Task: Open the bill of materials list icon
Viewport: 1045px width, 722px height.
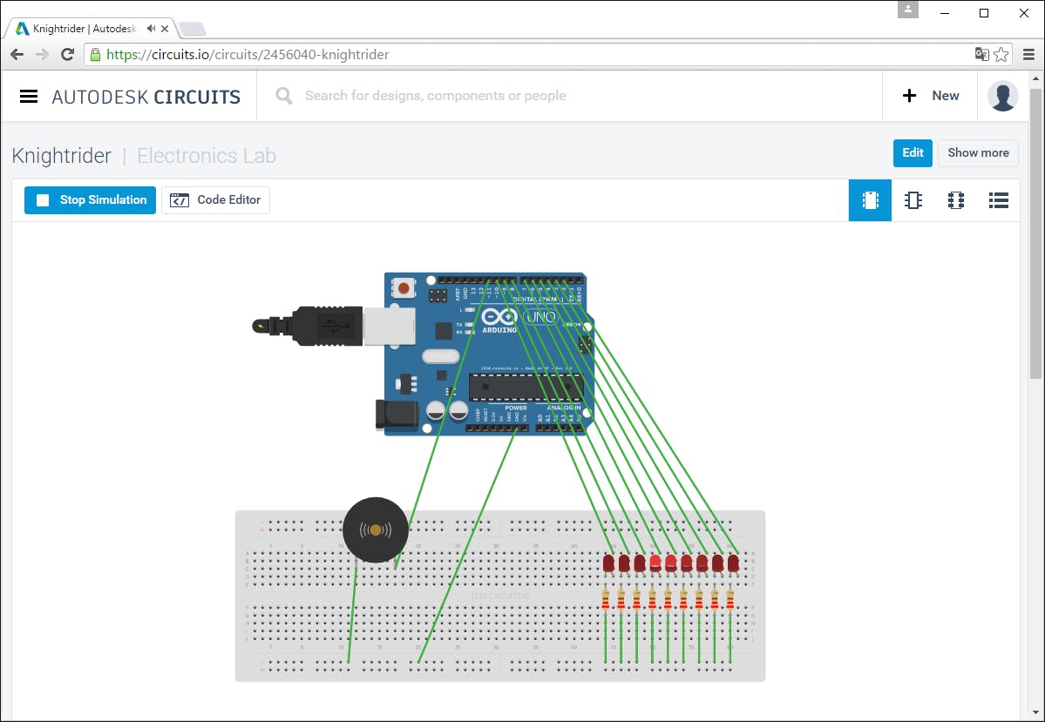Action: point(998,199)
